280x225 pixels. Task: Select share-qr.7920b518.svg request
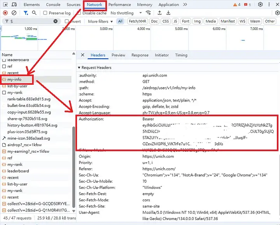pos(37,119)
